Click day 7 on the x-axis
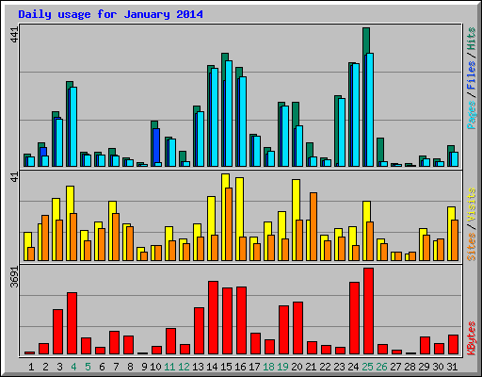The height and width of the screenshot is (377, 482). pos(116,367)
